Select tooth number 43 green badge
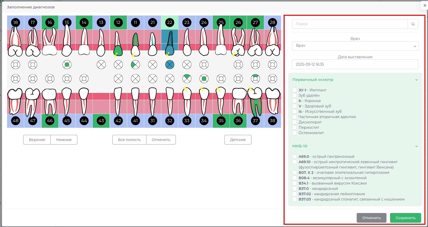Viewport: 428px width, 227px height. tap(101, 121)
